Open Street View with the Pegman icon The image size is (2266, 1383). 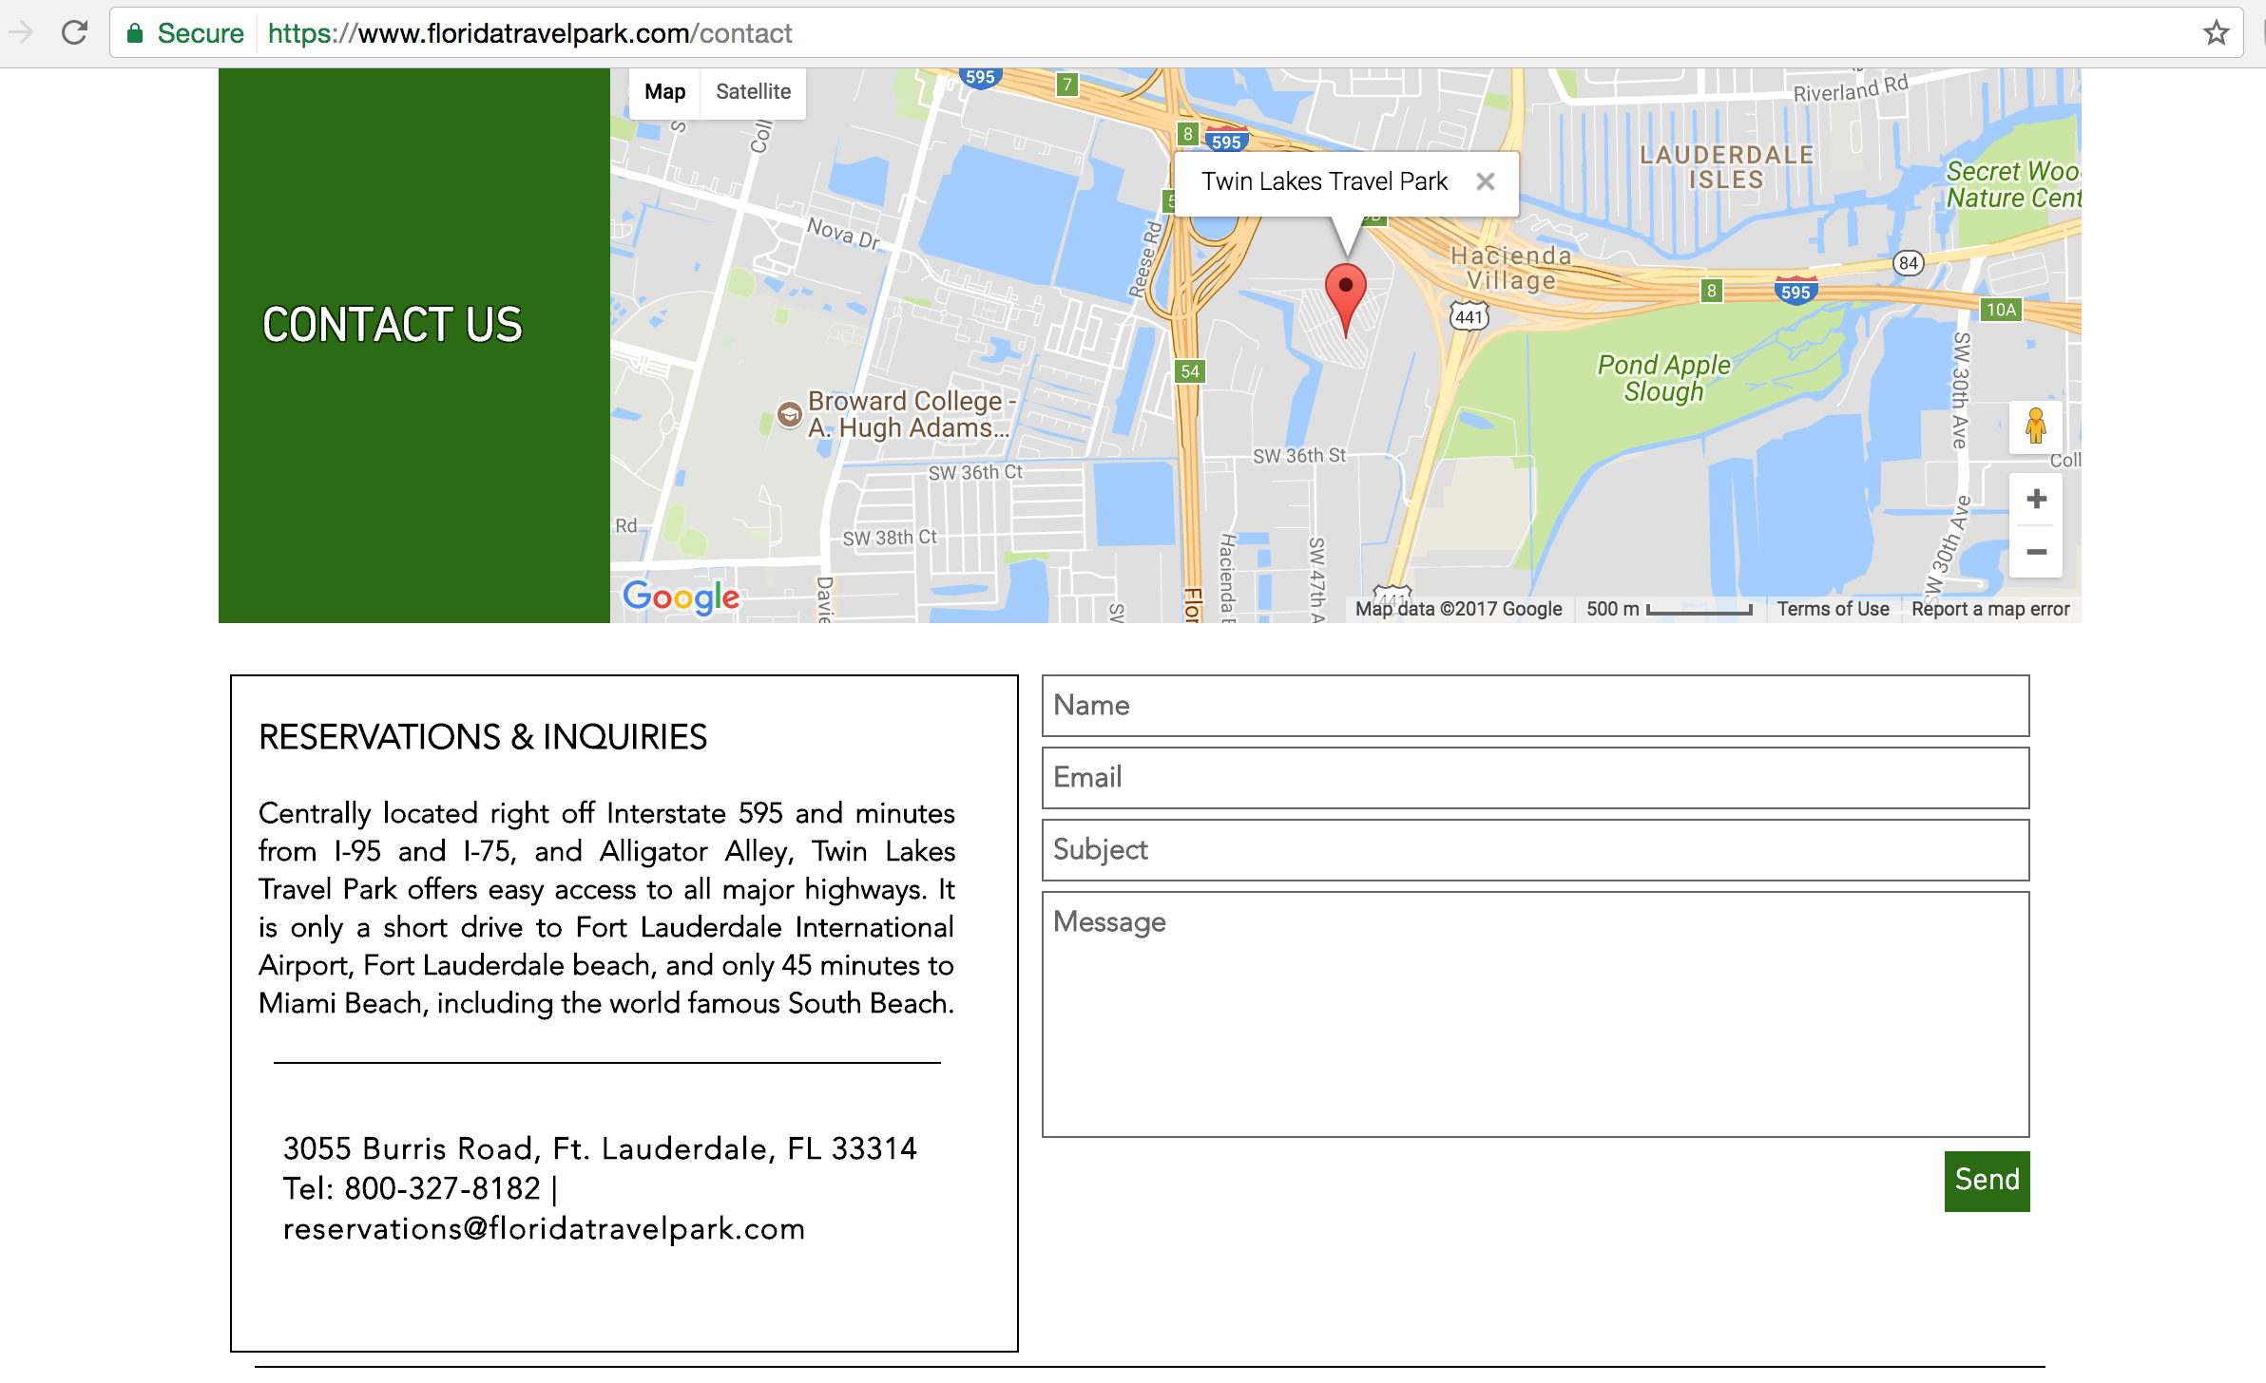tap(2035, 426)
